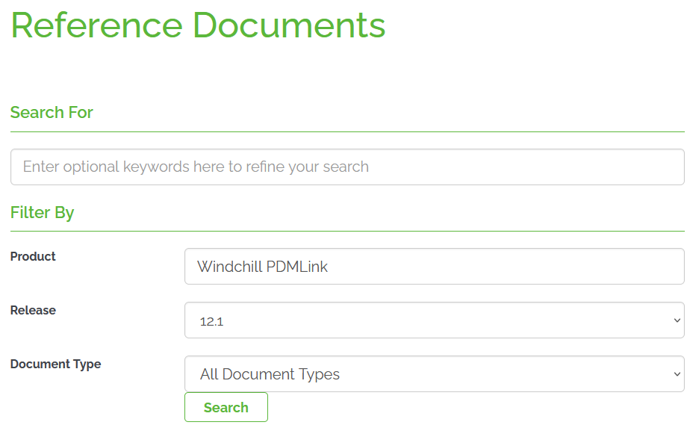Click the Search For section heading
Image resolution: width=693 pixels, height=428 pixels.
52,112
